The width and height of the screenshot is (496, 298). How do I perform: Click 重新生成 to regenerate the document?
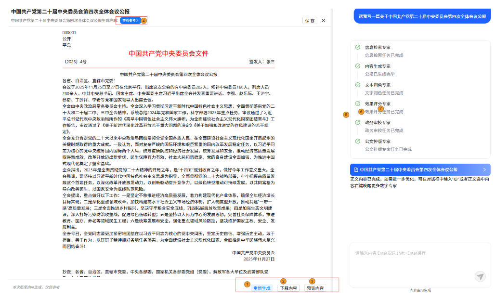262,288
